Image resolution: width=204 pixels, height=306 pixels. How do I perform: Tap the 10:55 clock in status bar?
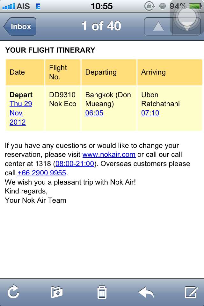coord(102,6)
